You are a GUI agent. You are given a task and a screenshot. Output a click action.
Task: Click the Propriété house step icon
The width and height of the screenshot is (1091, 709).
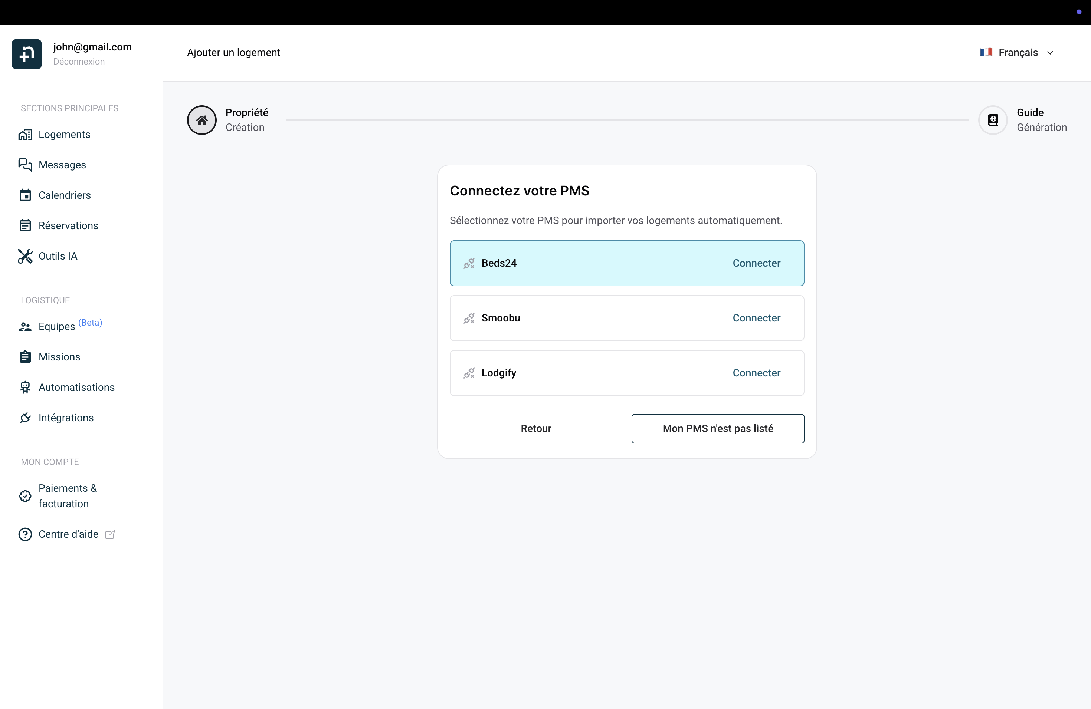pyautogui.click(x=202, y=120)
